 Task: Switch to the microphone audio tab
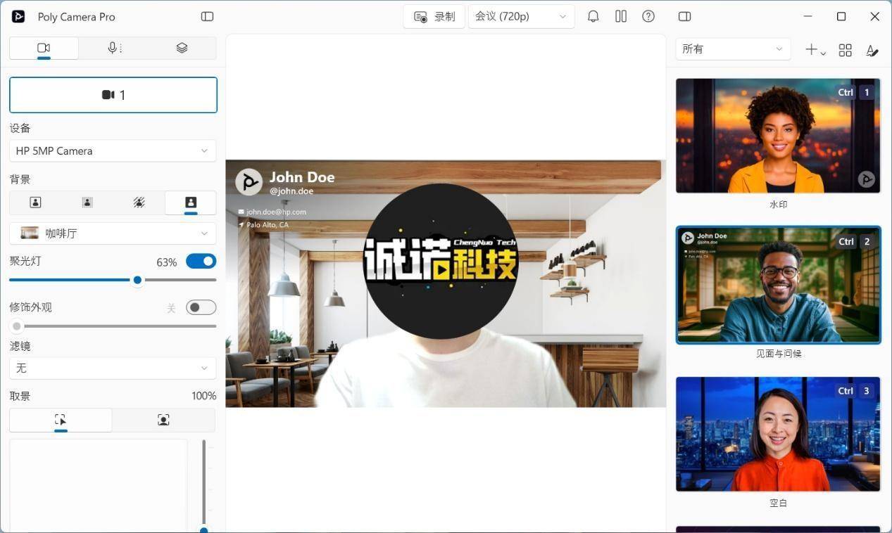point(113,48)
